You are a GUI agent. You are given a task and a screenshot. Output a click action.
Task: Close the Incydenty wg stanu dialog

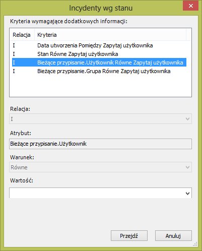tap(190, 6)
